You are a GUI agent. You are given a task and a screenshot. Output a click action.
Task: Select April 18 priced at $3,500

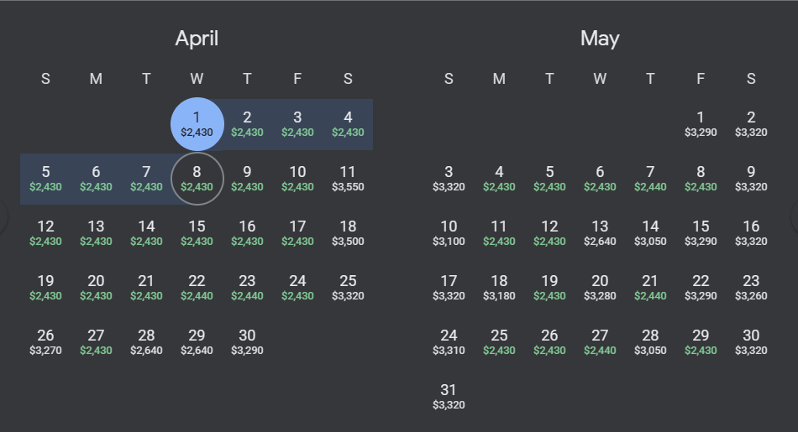point(348,233)
